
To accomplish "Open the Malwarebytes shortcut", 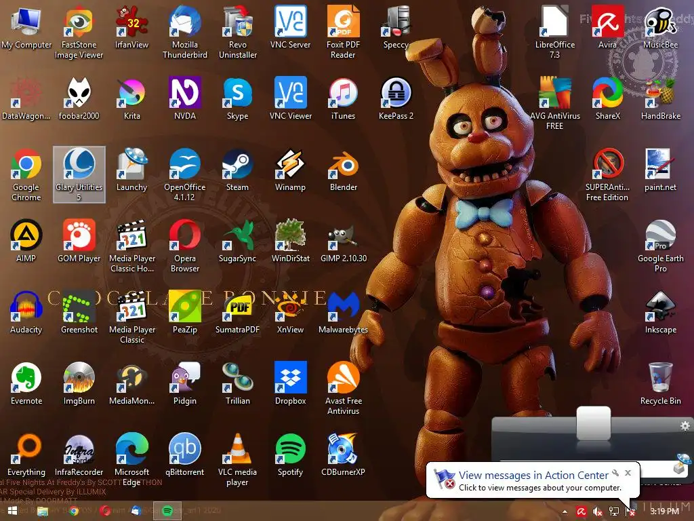I will point(343,313).
